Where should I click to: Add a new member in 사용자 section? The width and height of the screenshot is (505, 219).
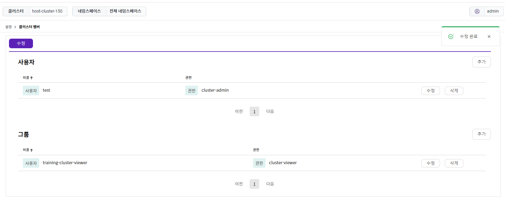481,62
